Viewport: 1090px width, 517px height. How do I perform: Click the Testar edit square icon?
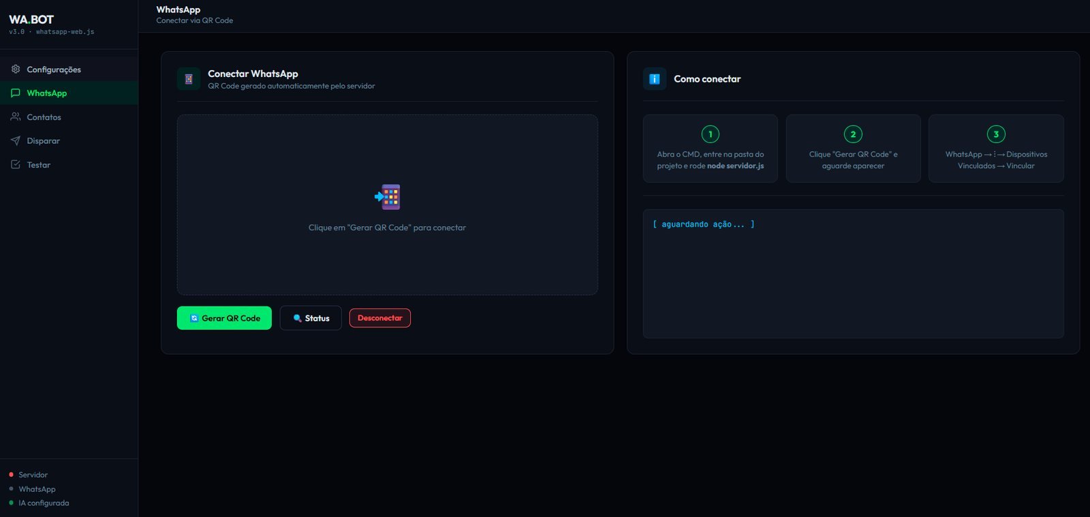point(16,165)
